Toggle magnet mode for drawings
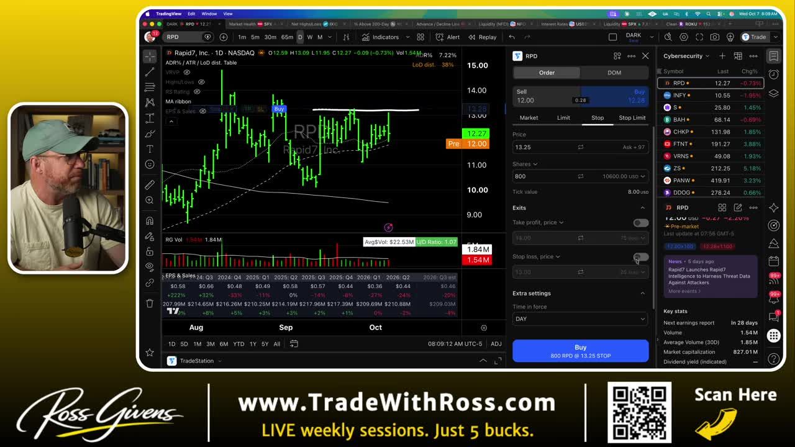This screenshot has width=795, height=447. point(150,221)
